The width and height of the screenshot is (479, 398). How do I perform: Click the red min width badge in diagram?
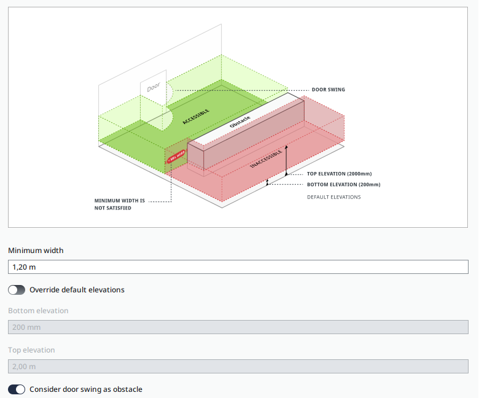coord(175,156)
